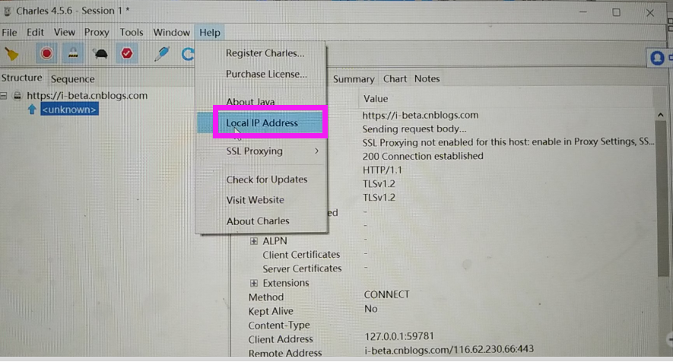This screenshot has width=673, height=362.
Task: Click the SSL Proxying not enabled message
Action: pos(508,141)
